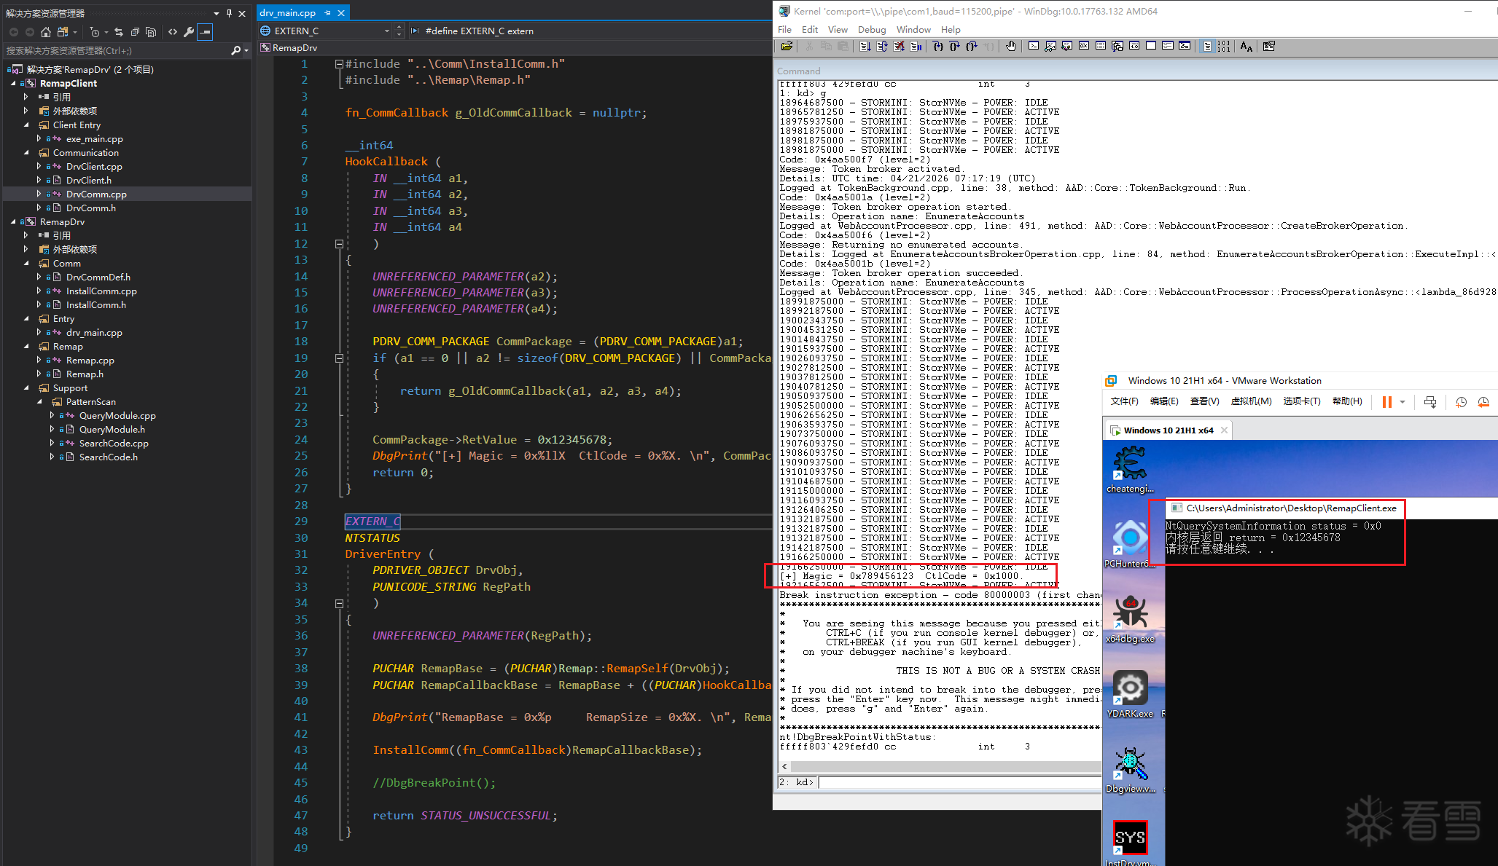Open the EXTERN_C scope dropdown
The image size is (1498, 866).
coord(386,31)
